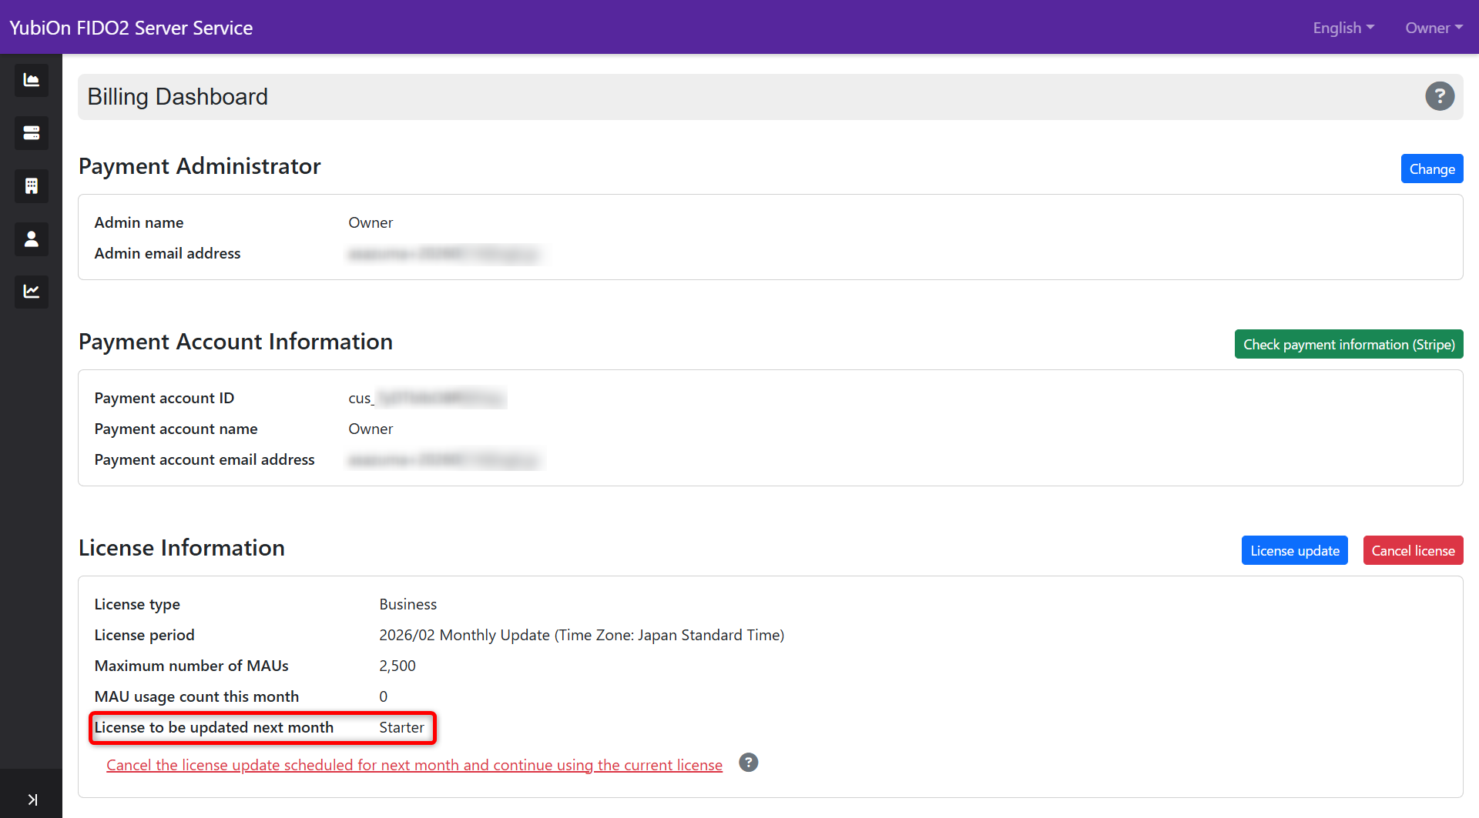Click the Billing Dashboard page heading
Screen dimensions: 1479x818
click(x=178, y=97)
